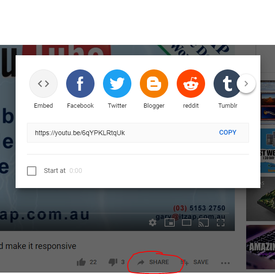Like the video with thumbs up

coord(81,262)
